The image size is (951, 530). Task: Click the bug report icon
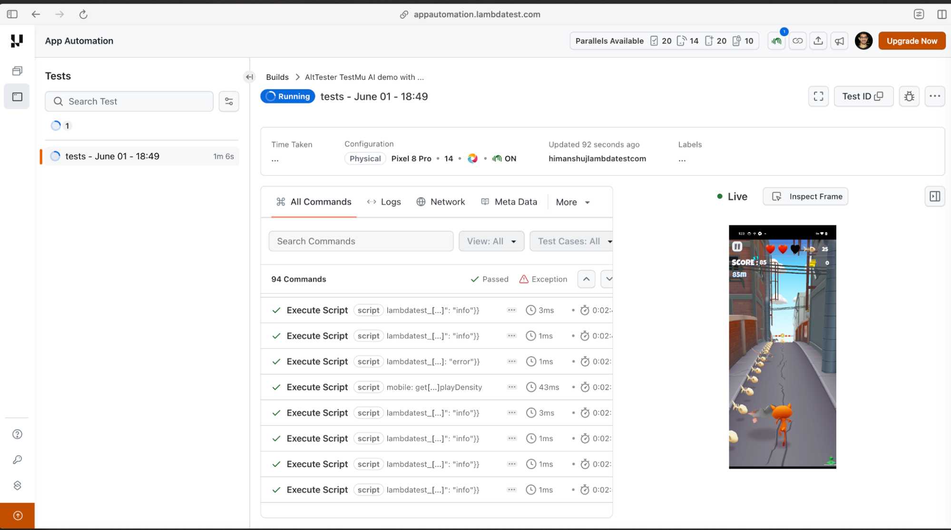tap(909, 97)
